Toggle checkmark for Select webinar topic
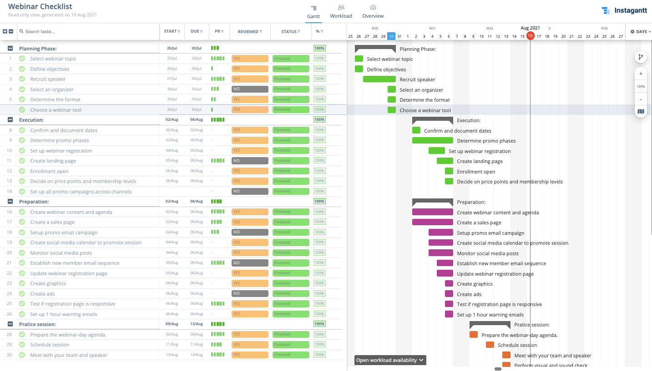 click(x=22, y=59)
